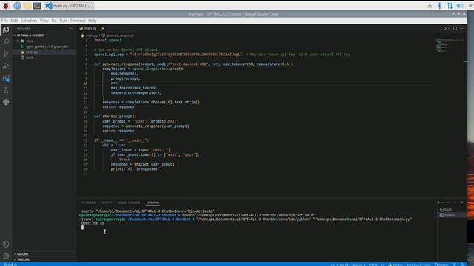Select the Python terminal instance
474x266 pixels.
coord(451,215)
